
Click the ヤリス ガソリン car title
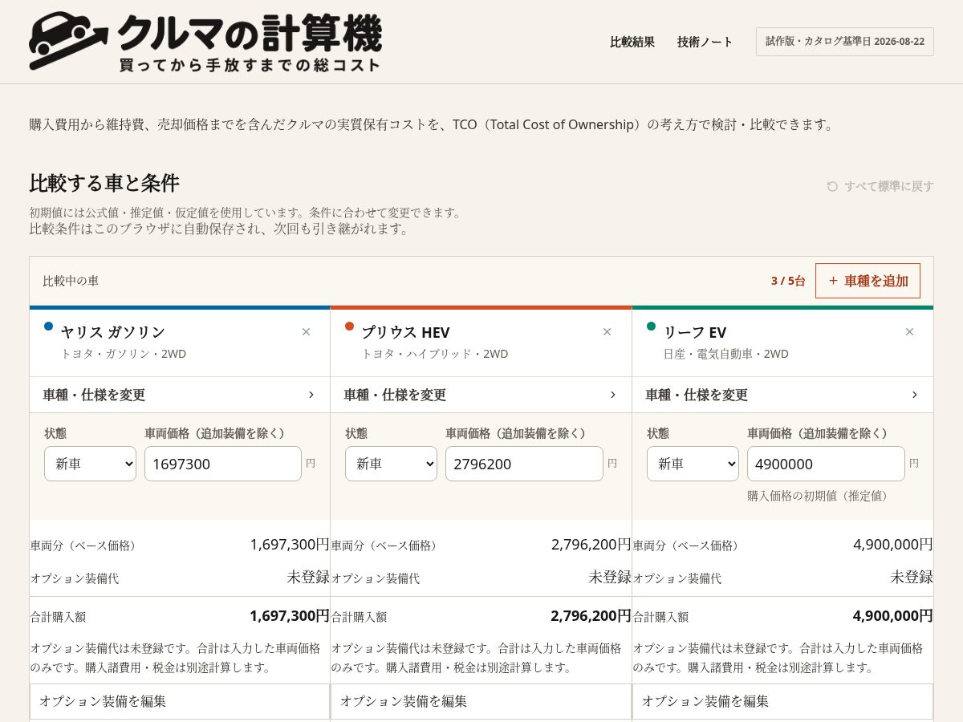(113, 332)
